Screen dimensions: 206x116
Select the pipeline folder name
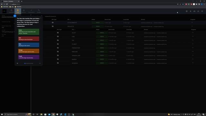coord(74,59)
